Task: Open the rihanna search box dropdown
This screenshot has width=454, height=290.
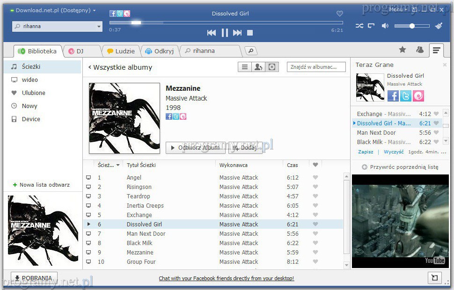Action: 99,27
